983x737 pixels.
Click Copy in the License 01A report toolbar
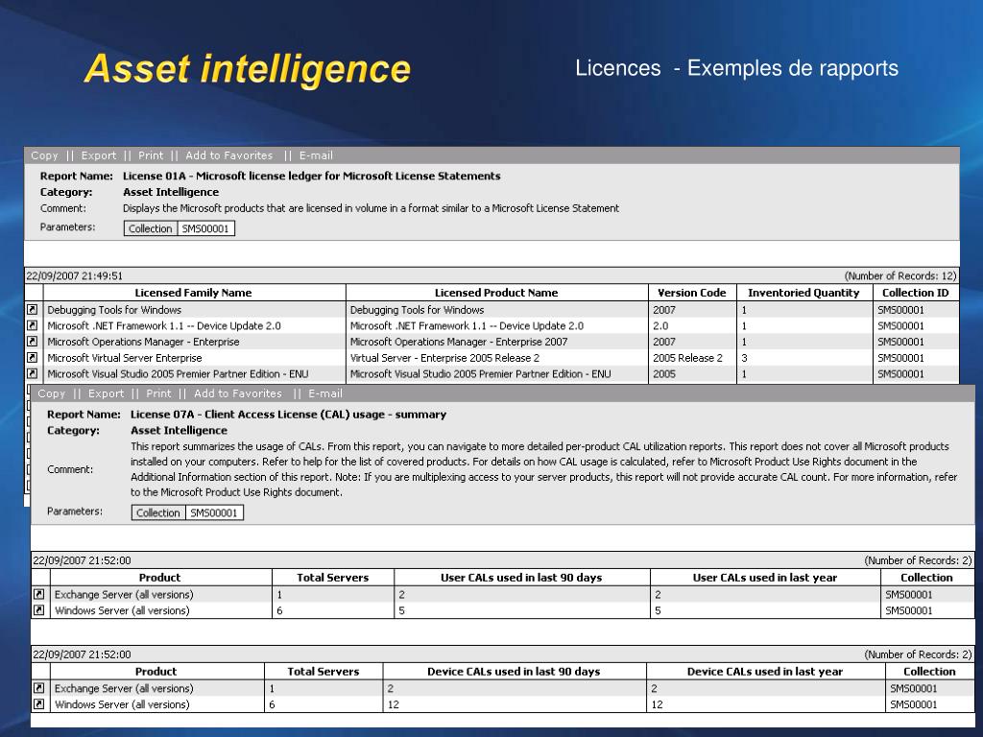pos(44,155)
